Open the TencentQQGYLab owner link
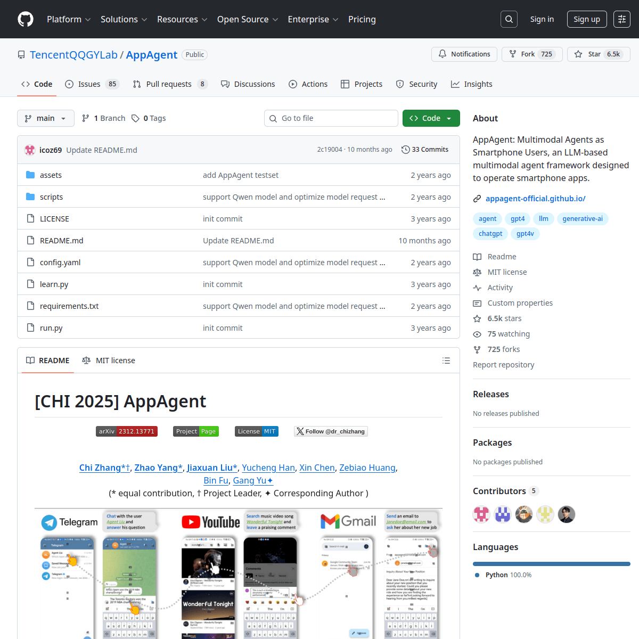The height and width of the screenshot is (639, 639). (73, 55)
